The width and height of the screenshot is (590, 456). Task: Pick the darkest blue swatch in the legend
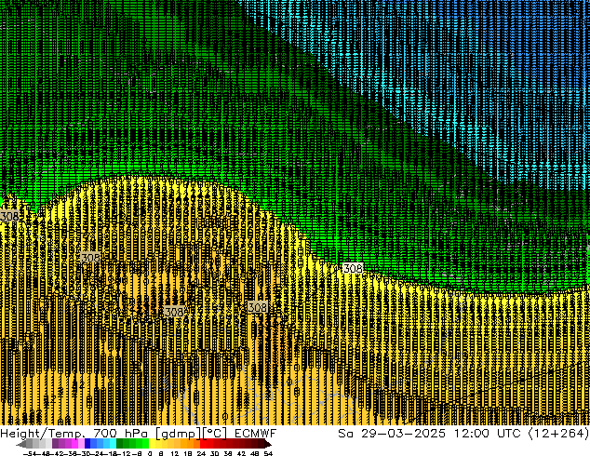[x=87, y=444]
